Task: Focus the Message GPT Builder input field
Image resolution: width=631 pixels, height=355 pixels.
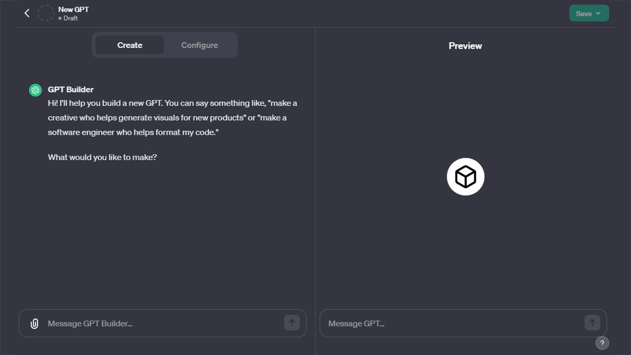Action: 163,323
